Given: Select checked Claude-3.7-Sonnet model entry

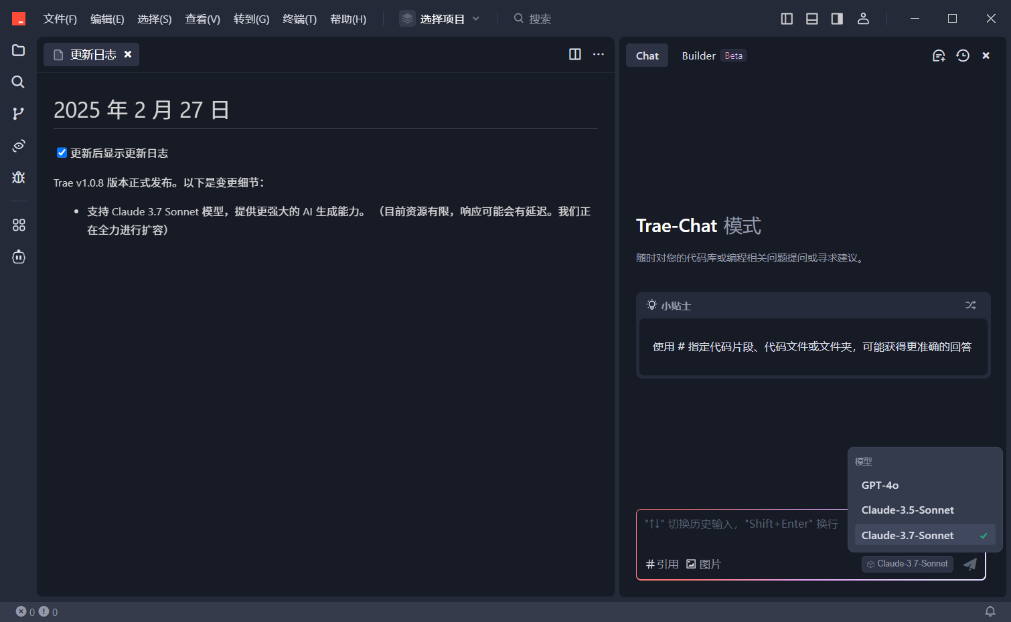Looking at the screenshot, I should [x=925, y=535].
